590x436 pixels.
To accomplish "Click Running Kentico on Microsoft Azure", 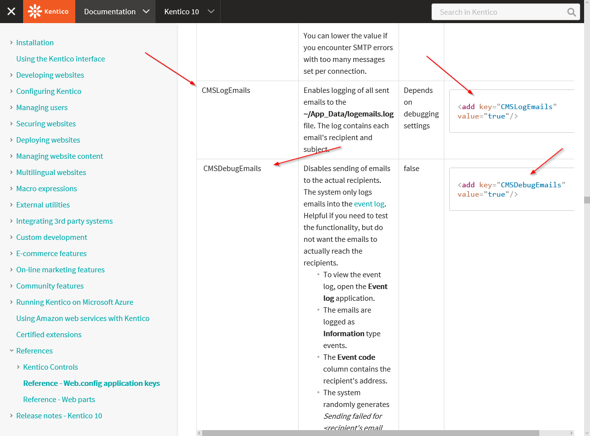I will pyautogui.click(x=74, y=302).
